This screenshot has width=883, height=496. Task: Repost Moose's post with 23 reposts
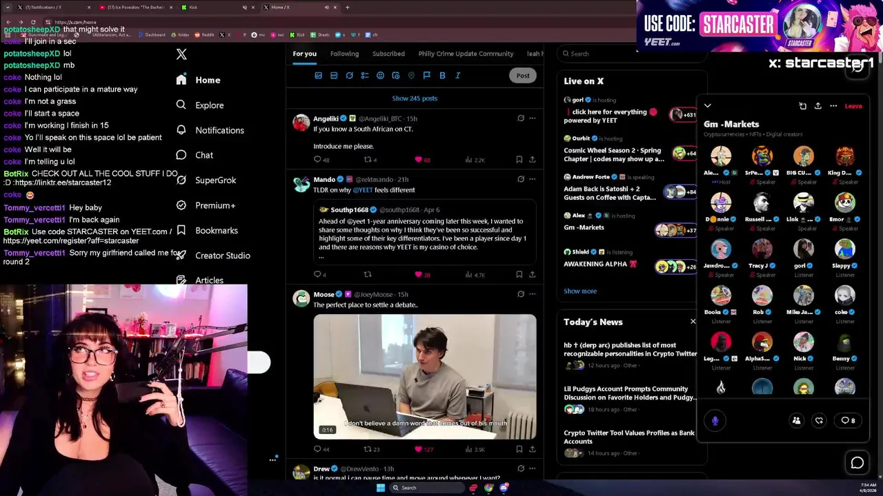click(368, 449)
